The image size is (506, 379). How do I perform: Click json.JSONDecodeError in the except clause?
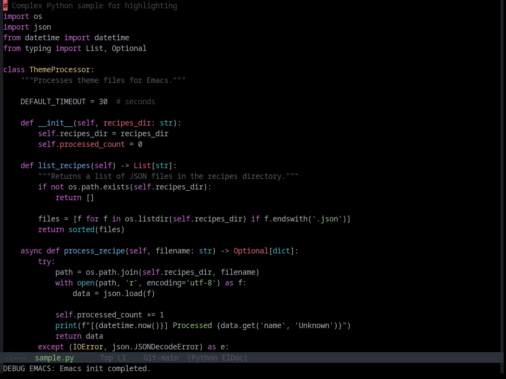click(x=155, y=347)
